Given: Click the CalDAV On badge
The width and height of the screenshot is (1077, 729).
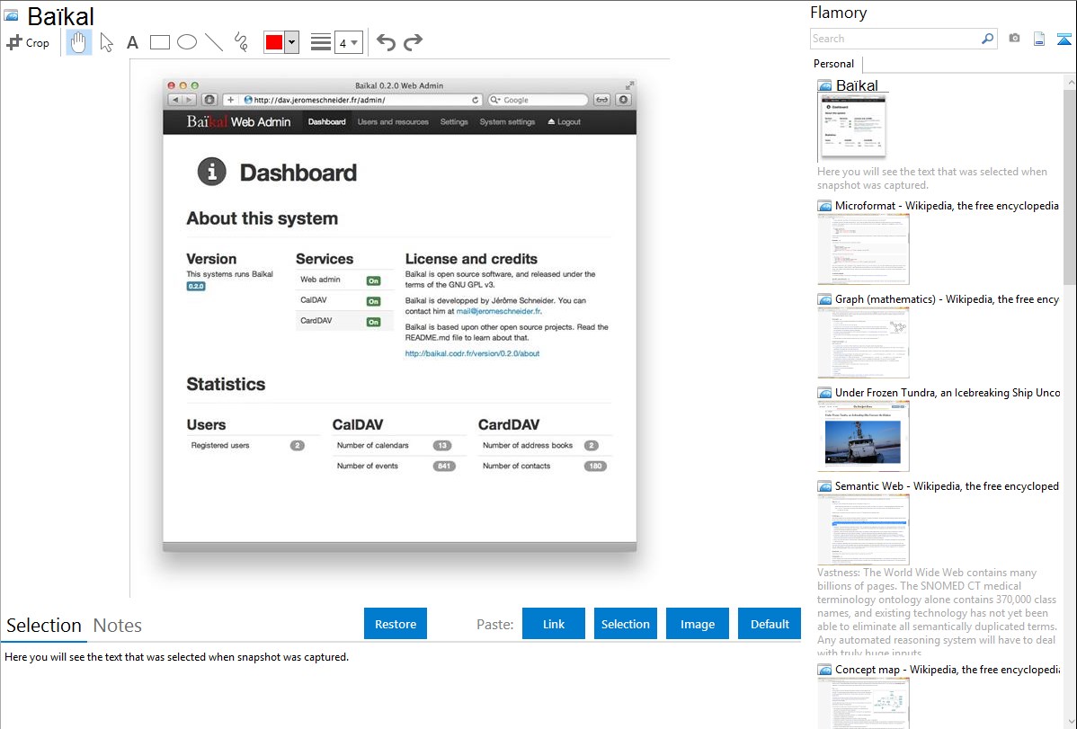Looking at the screenshot, I should click(x=373, y=301).
